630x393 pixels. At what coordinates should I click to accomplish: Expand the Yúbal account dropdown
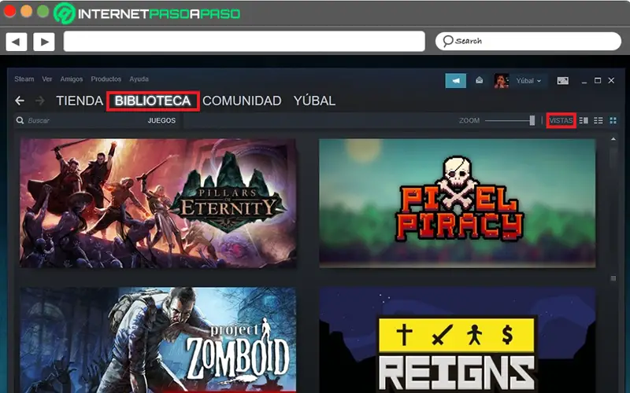528,81
